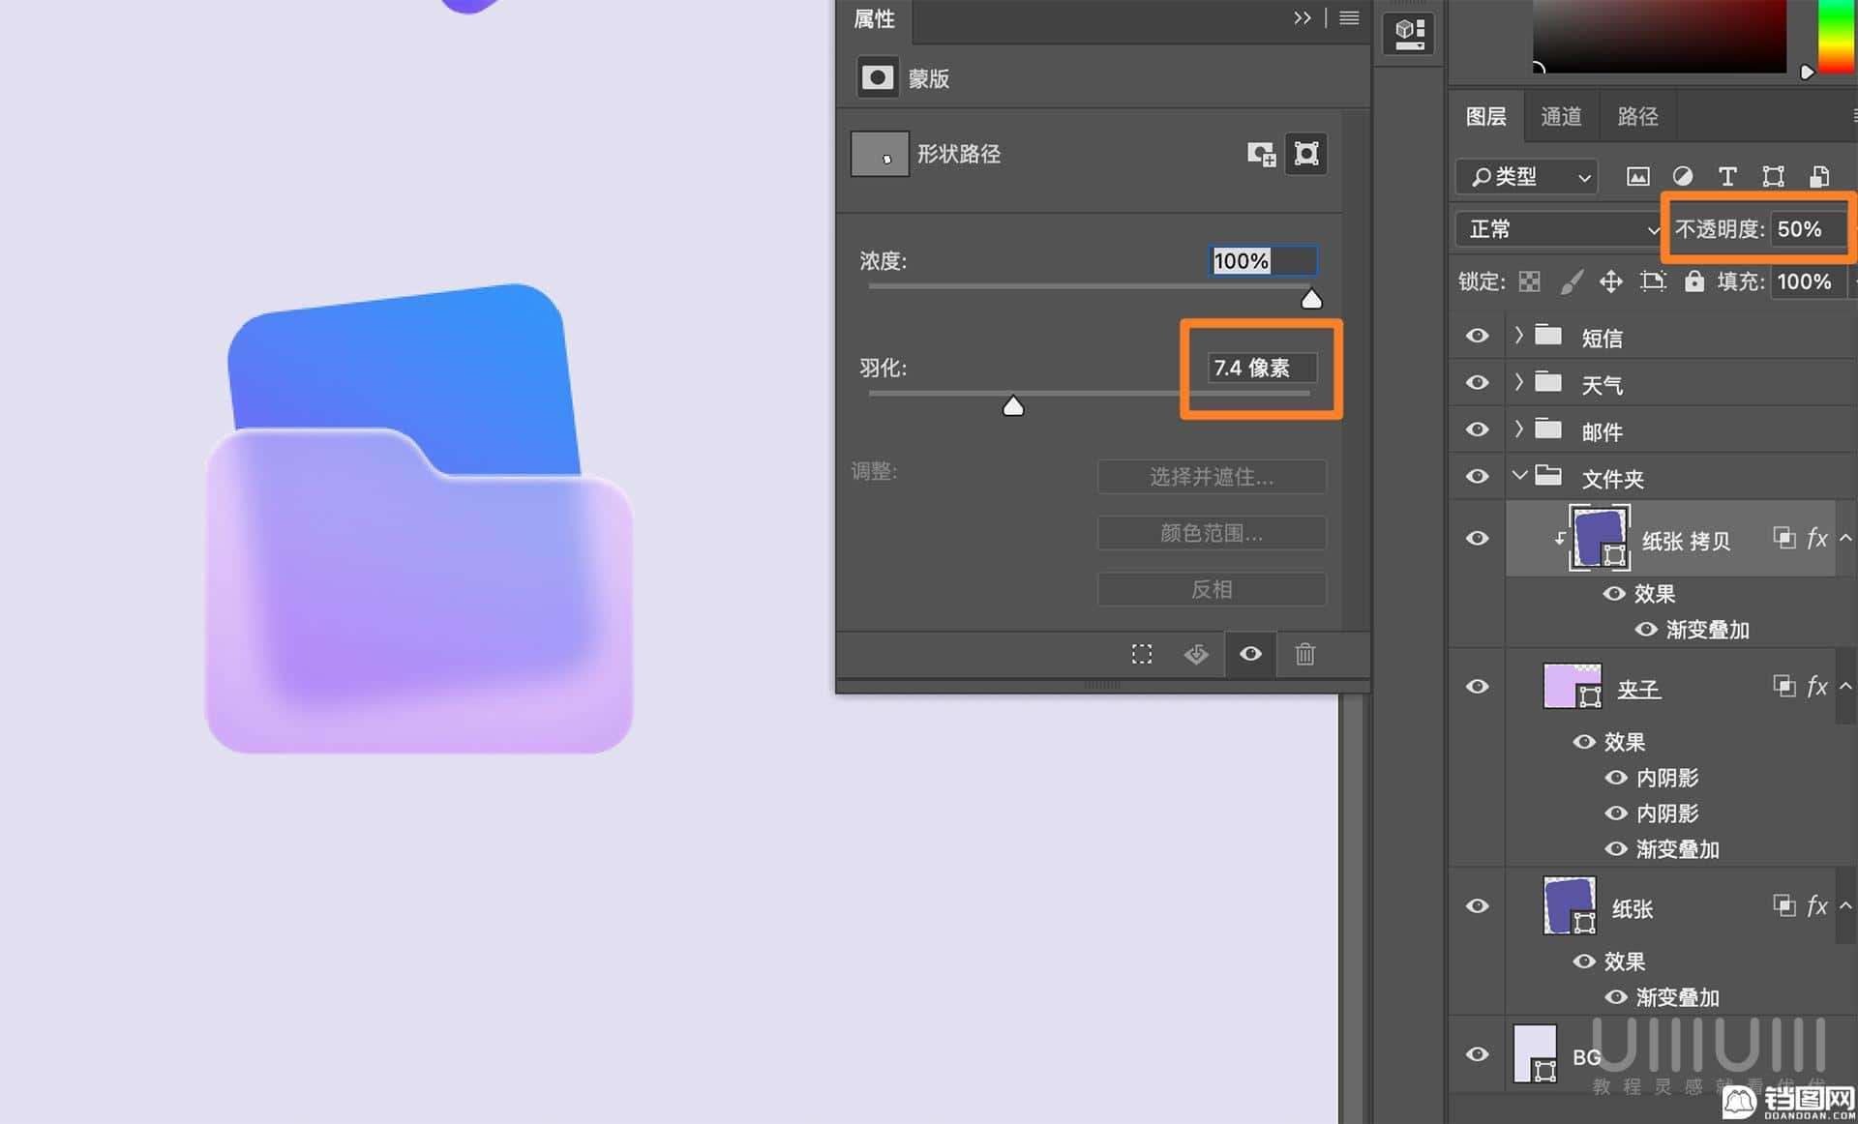Switch to the 路径 tab
Image resolution: width=1858 pixels, height=1124 pixels.
click(x=1637, y=117)
